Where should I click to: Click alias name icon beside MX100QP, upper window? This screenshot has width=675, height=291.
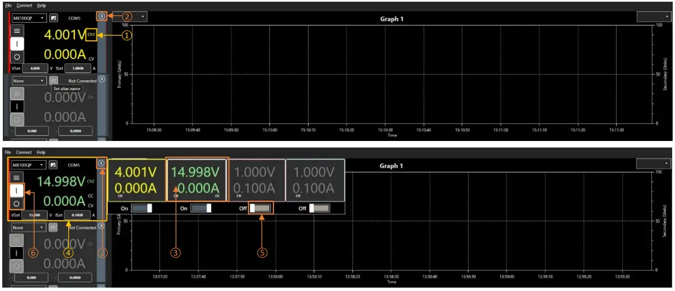coord(54,18)
